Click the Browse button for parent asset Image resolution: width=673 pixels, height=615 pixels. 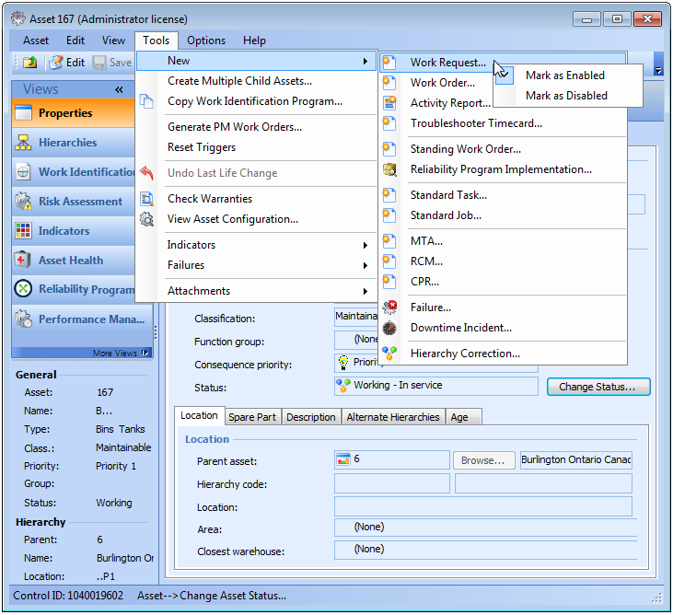pyautogui.click(x=483, y=459)
